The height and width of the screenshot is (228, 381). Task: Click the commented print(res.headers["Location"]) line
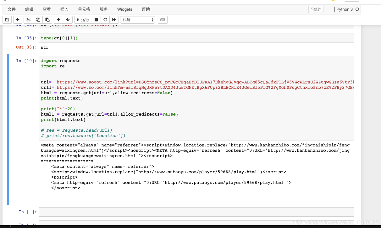coord(83,136)
